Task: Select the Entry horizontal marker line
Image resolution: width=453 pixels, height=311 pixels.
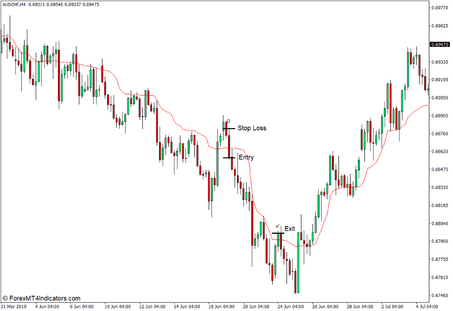Action: [230, 158]
